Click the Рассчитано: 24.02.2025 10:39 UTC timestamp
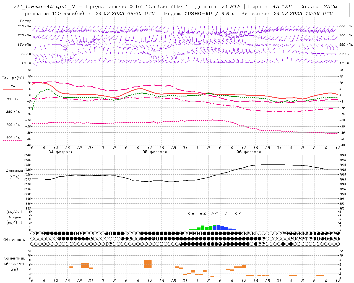This screenshot has height=283, width=354. pos(287,14)
